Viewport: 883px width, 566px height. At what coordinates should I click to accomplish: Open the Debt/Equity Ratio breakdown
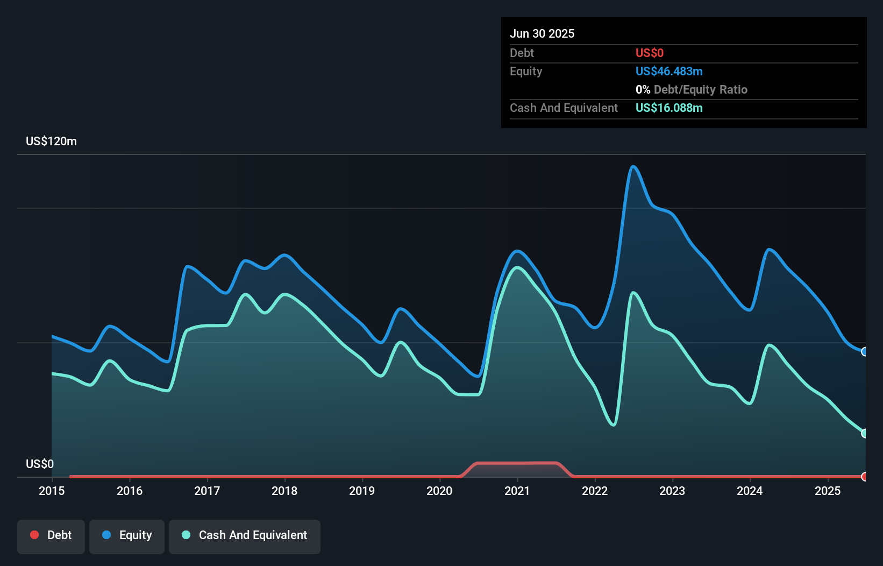click(692, 89)
